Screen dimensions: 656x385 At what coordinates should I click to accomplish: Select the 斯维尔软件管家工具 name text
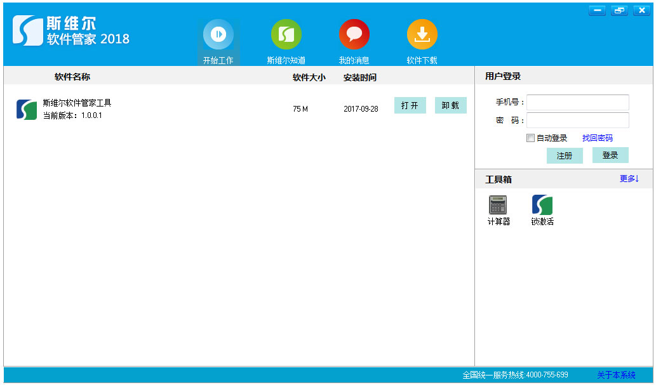(x=77, y=103)
